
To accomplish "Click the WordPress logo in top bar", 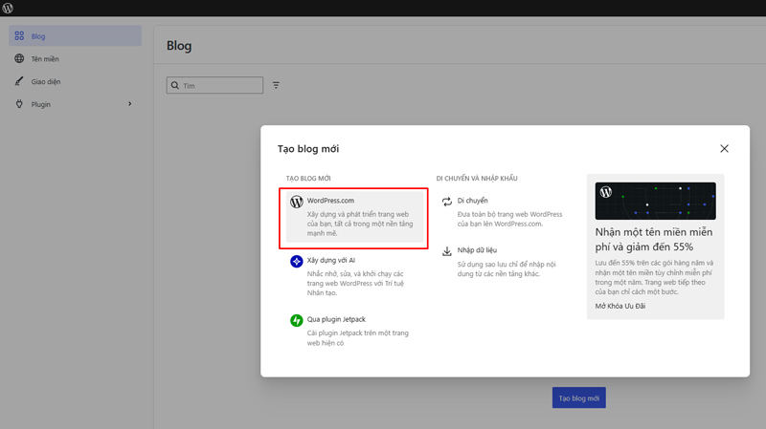I will click(x=8, y=8).
